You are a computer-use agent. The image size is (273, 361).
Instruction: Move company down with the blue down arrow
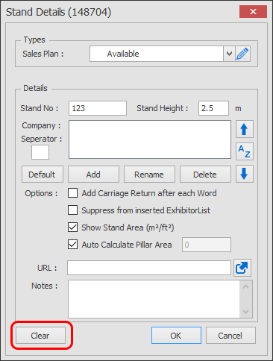pyautogui.click(x=245, y=174)
